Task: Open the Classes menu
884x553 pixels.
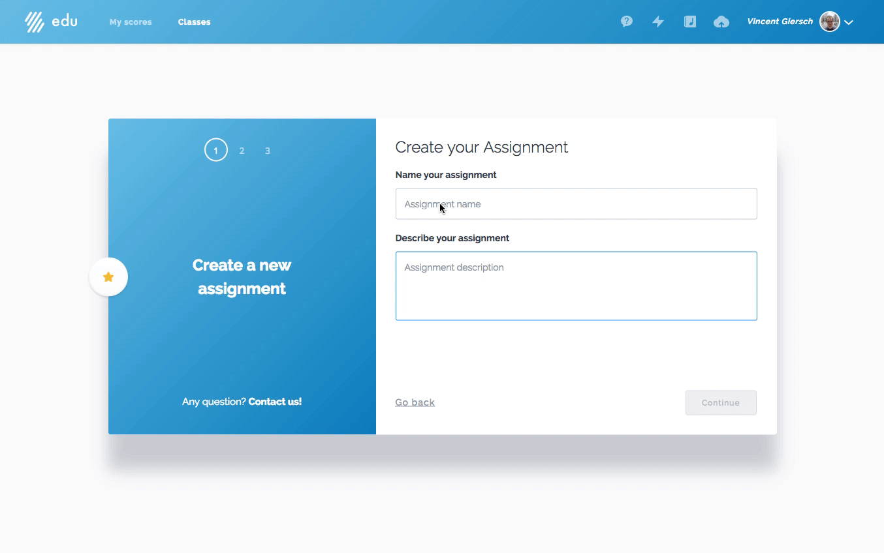Action: coord(194,22)
